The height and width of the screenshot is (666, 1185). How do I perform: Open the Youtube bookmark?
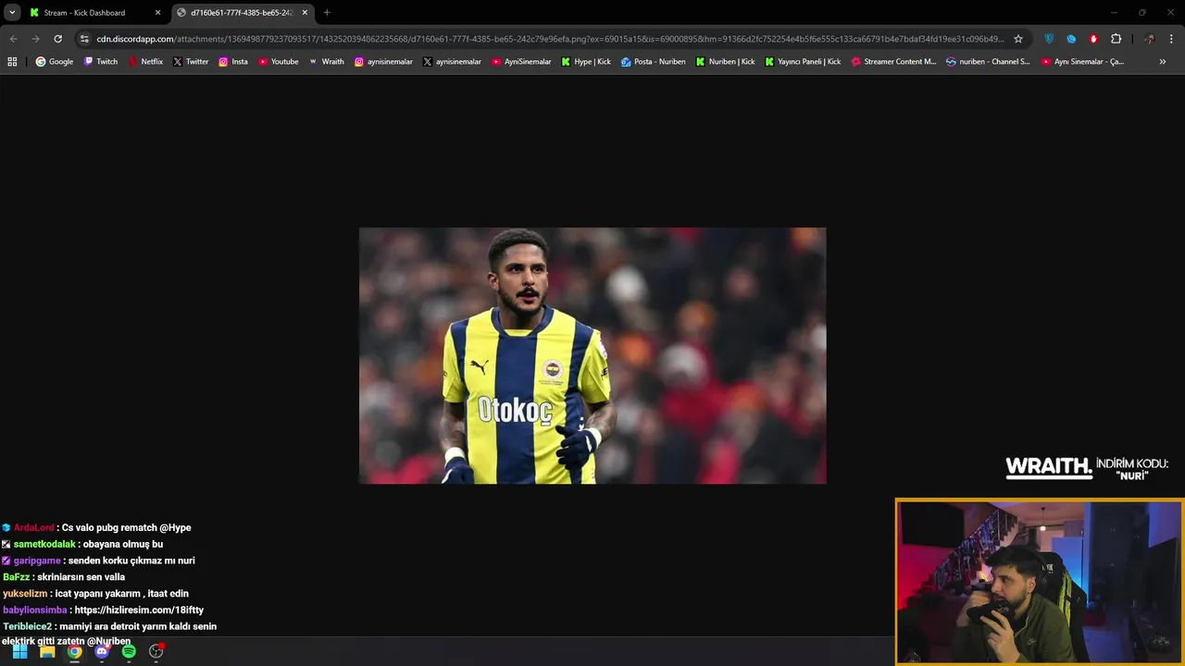(279, 62)
